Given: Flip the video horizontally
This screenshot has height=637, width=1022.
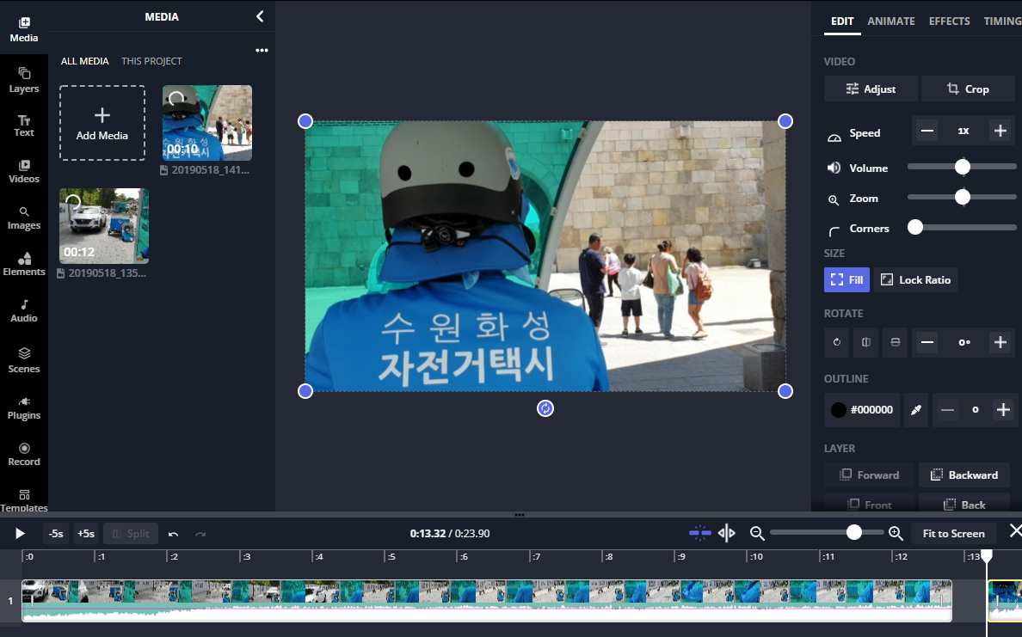Looking at the screenshot, I should coord(865,342).
